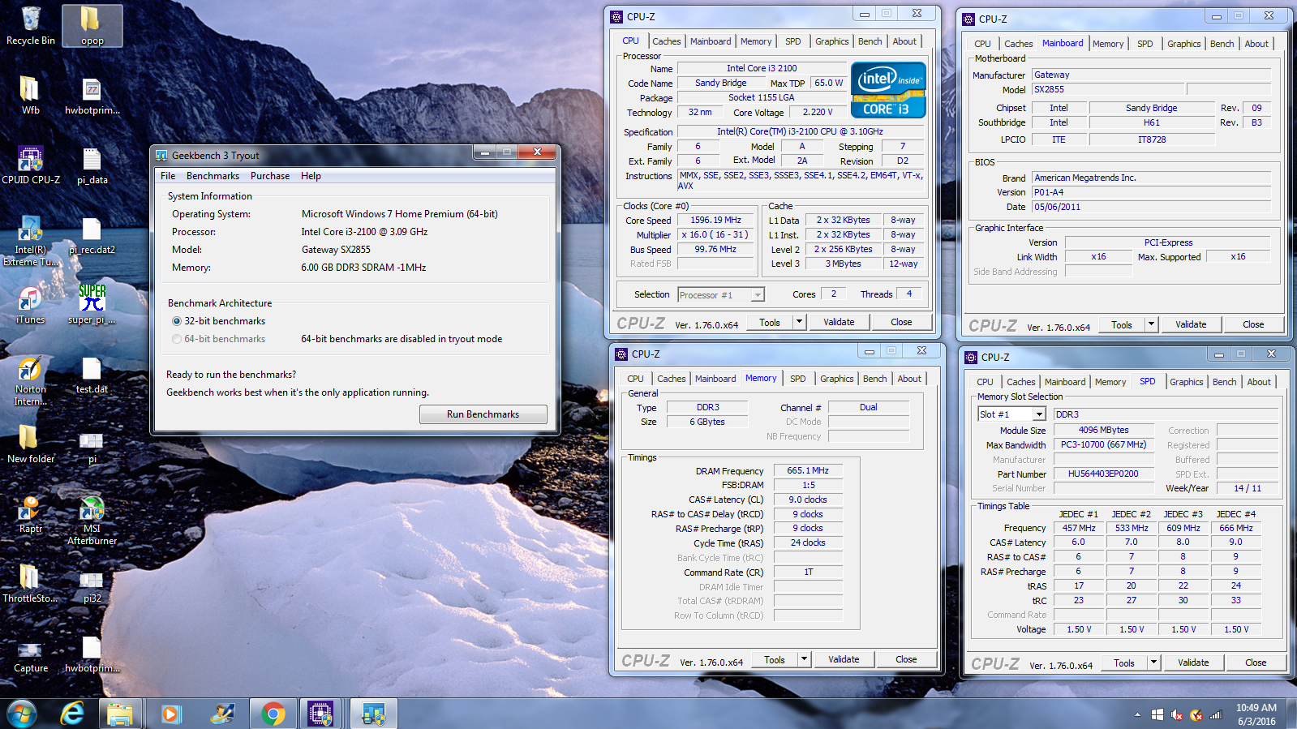This screenshot has height=729, width=1297.
Task: Switch to CPU-Z taskbar button
Action: click(x=320, y=714)
